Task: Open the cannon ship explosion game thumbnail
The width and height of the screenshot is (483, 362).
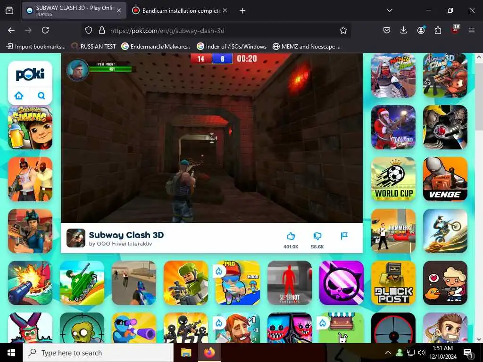Action: click(x=30, y=283)
